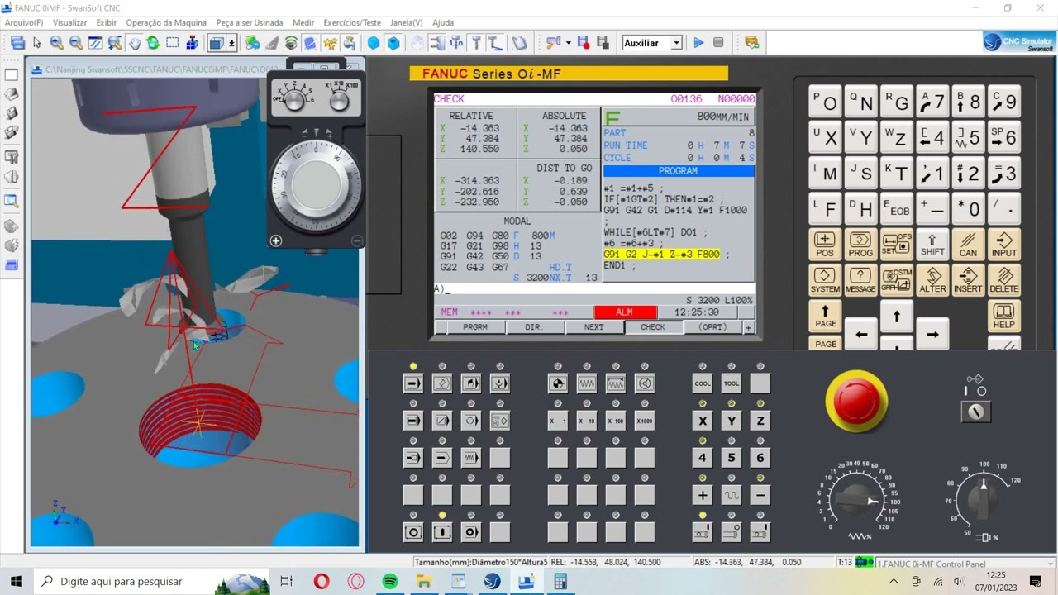The height and width of the screenshot is (595, 1058).
Task: Click the green rotate view icon
Action: 153,43
